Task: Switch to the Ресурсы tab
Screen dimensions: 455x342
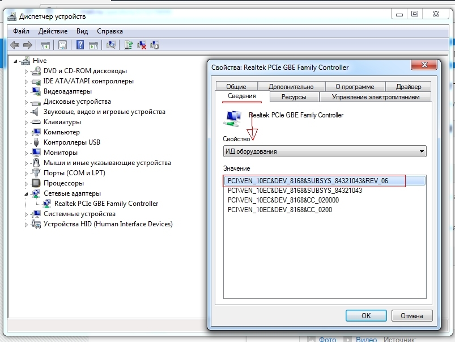Action: pos(294,97)
